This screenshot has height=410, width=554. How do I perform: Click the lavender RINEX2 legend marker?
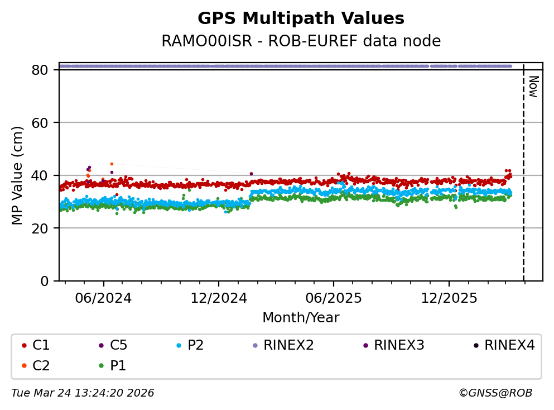256,346
